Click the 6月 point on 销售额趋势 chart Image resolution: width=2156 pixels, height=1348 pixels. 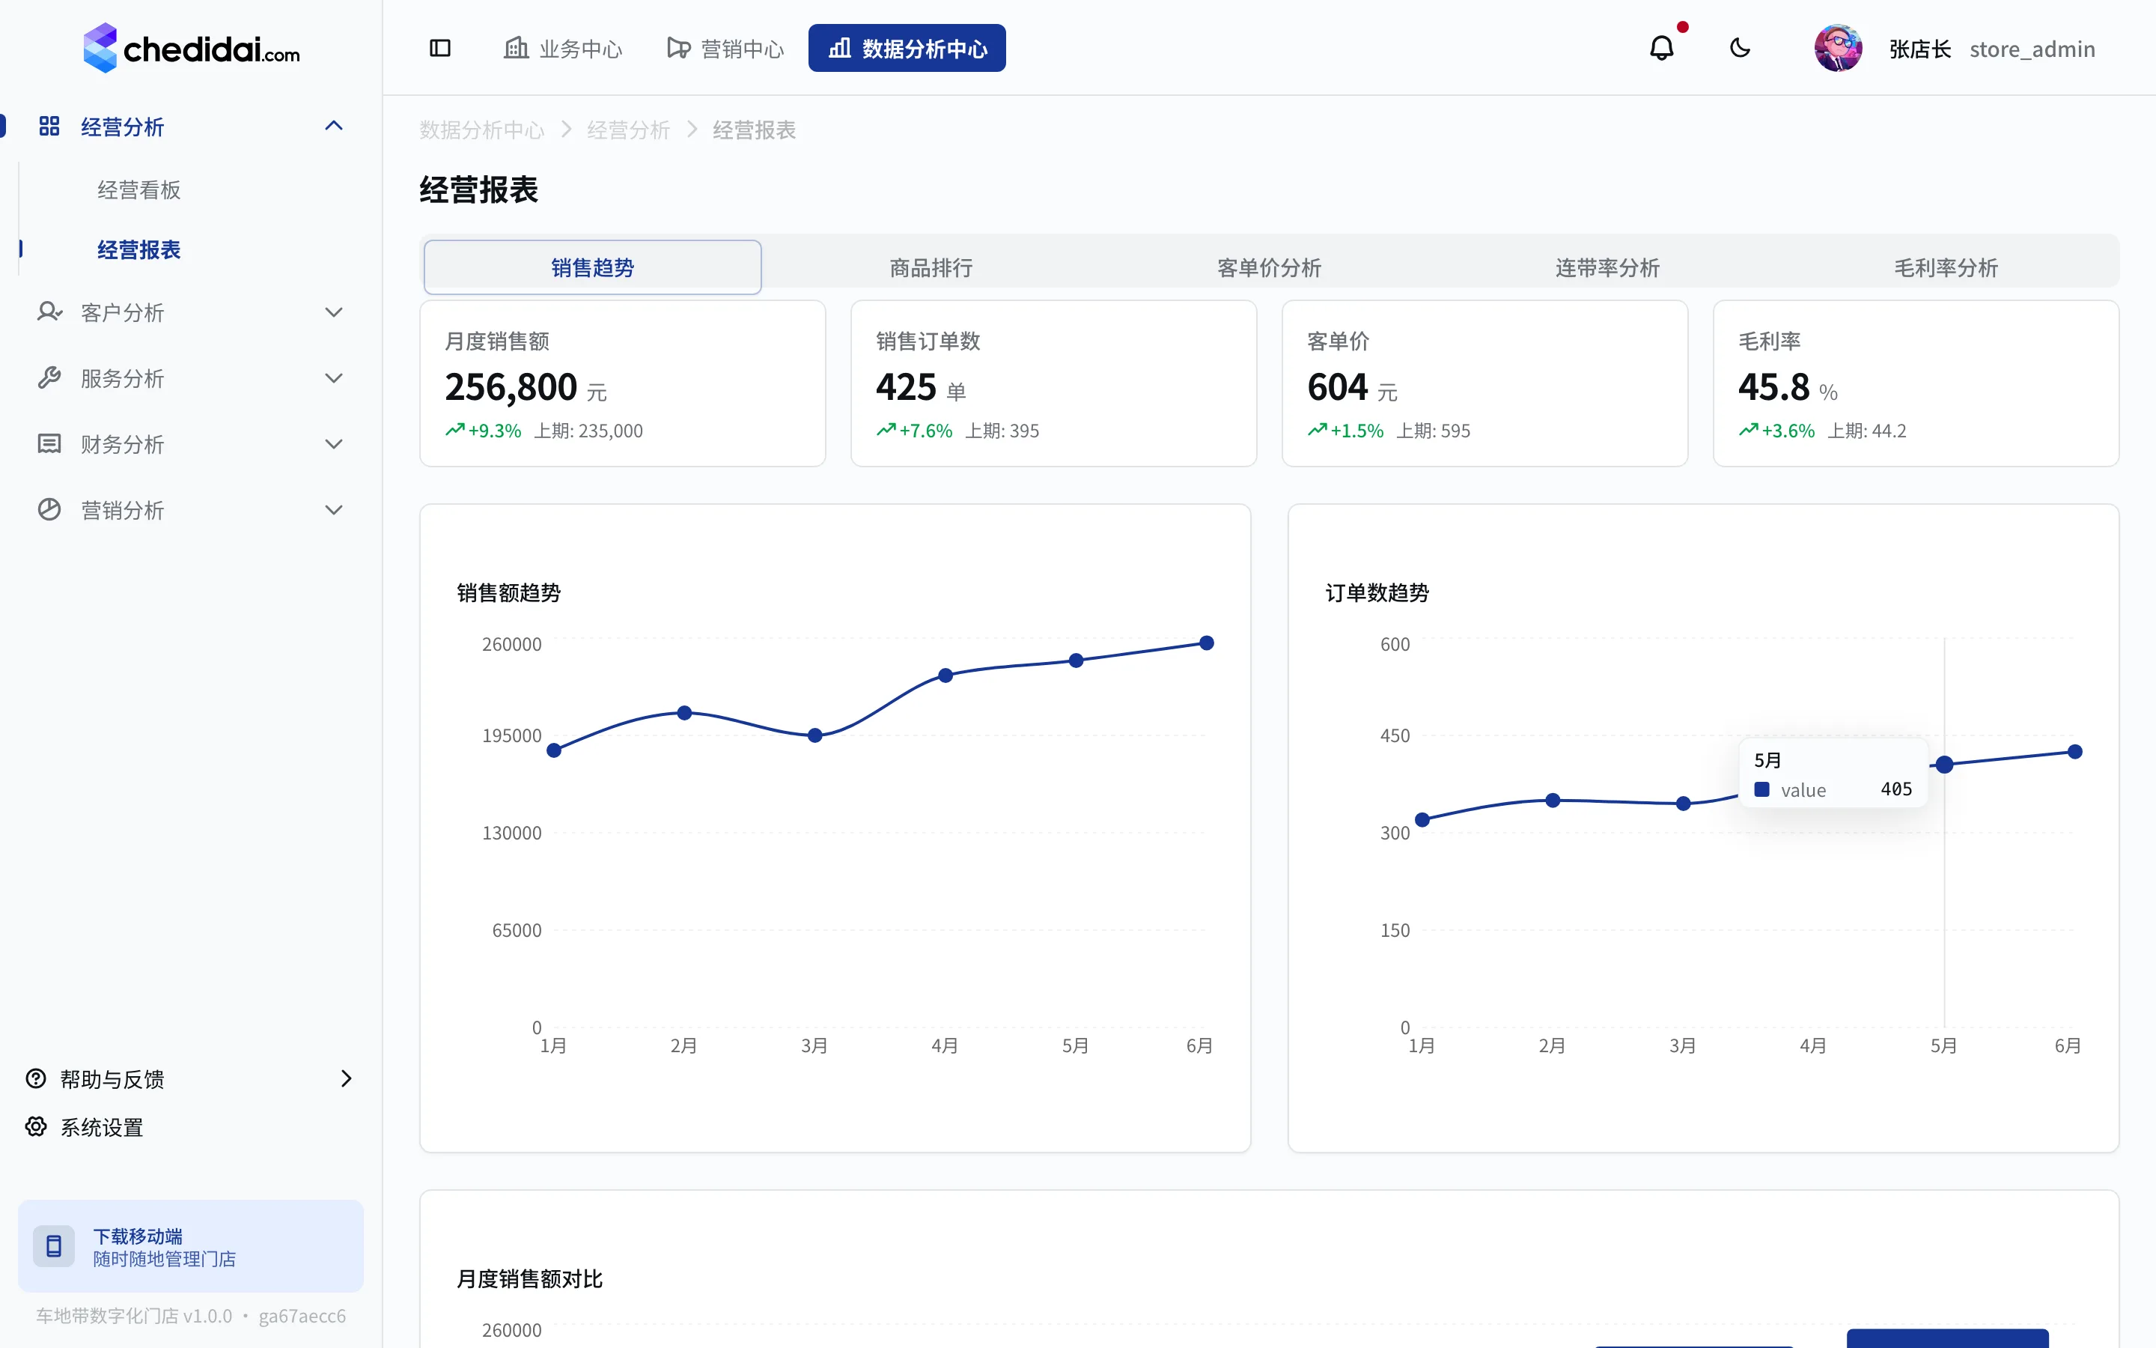[x=1206, y=643]
